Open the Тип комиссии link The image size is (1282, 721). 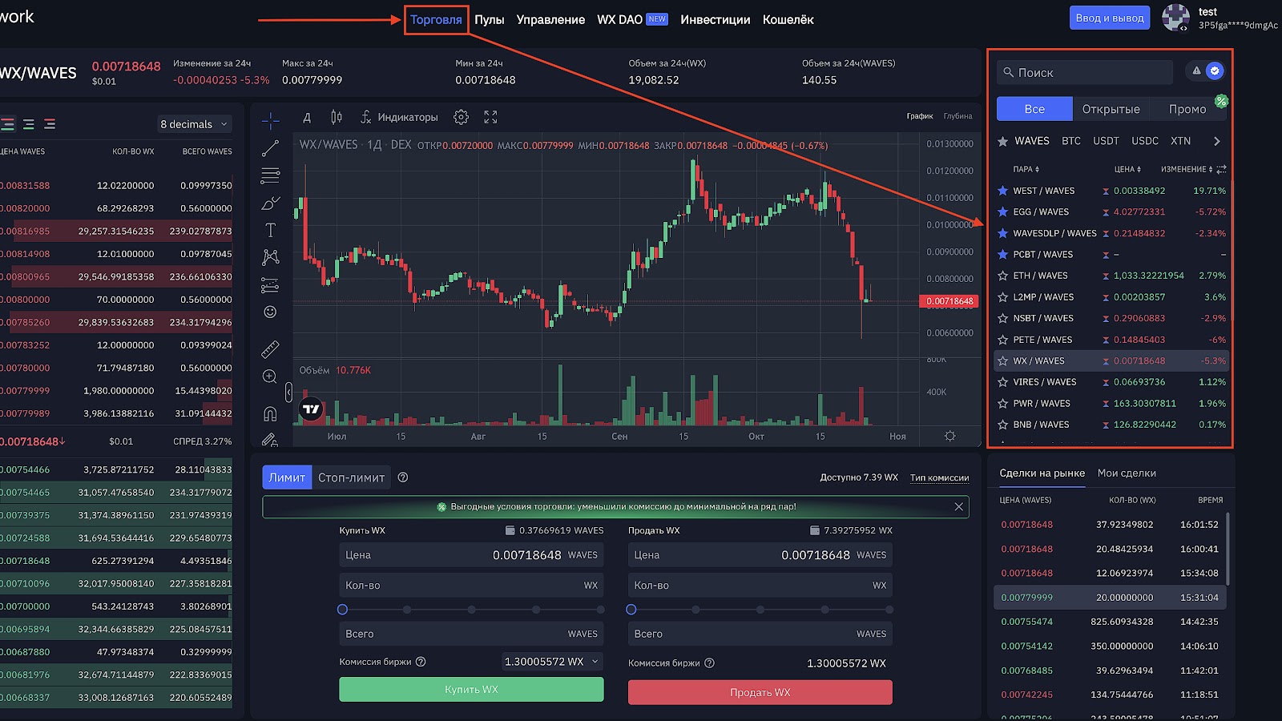939,477
